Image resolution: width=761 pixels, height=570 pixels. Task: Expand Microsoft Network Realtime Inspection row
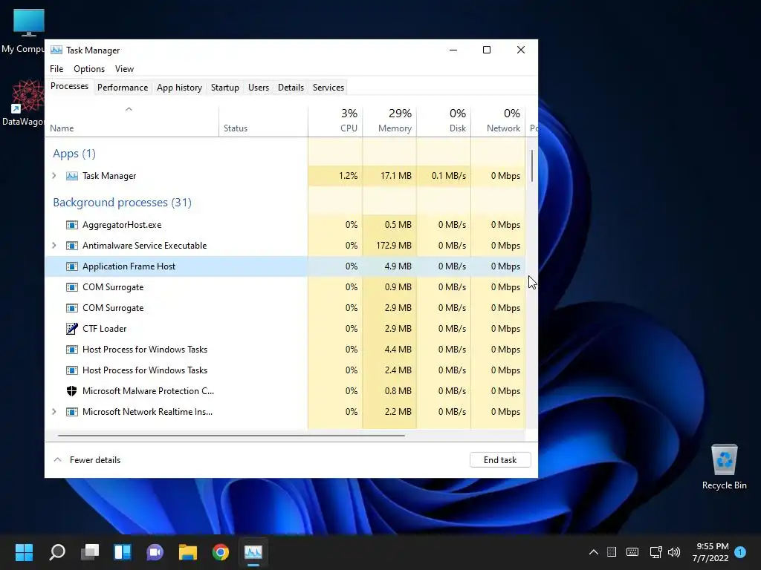coord(54,412)
